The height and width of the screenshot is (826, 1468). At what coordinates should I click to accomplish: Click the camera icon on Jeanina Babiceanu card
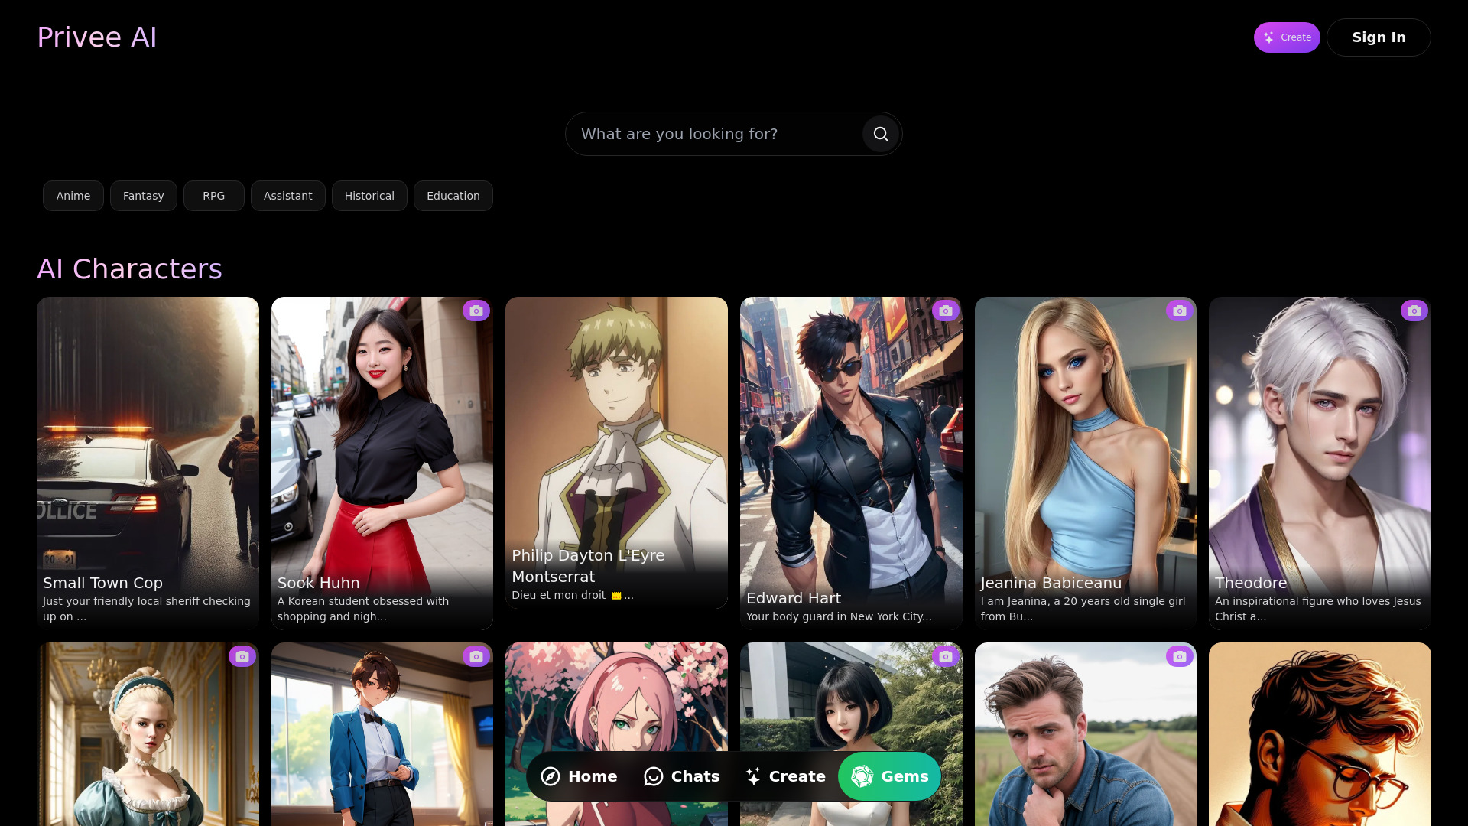point(1180,311)
